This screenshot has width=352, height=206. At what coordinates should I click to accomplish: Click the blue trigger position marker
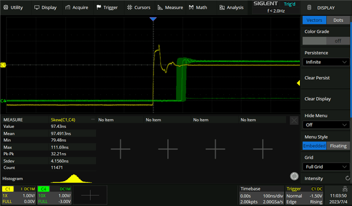[153, 19]
